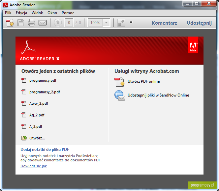Viewport: 219px width, 191px height.
Task: Click the Otwórz... open file link
Action: click(37, 138)
